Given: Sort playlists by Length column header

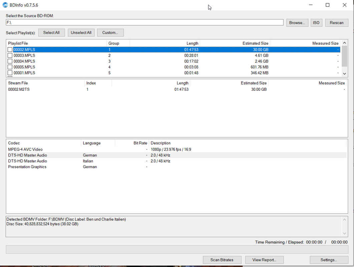Looking at the screenshot, I should [165, 43].
